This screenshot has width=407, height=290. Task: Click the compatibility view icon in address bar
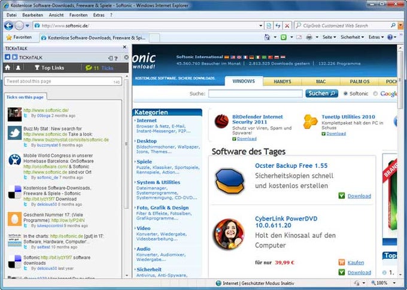[269, 26]
